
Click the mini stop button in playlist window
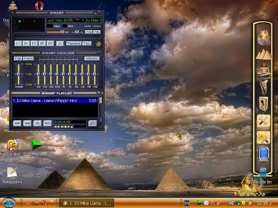65,127
